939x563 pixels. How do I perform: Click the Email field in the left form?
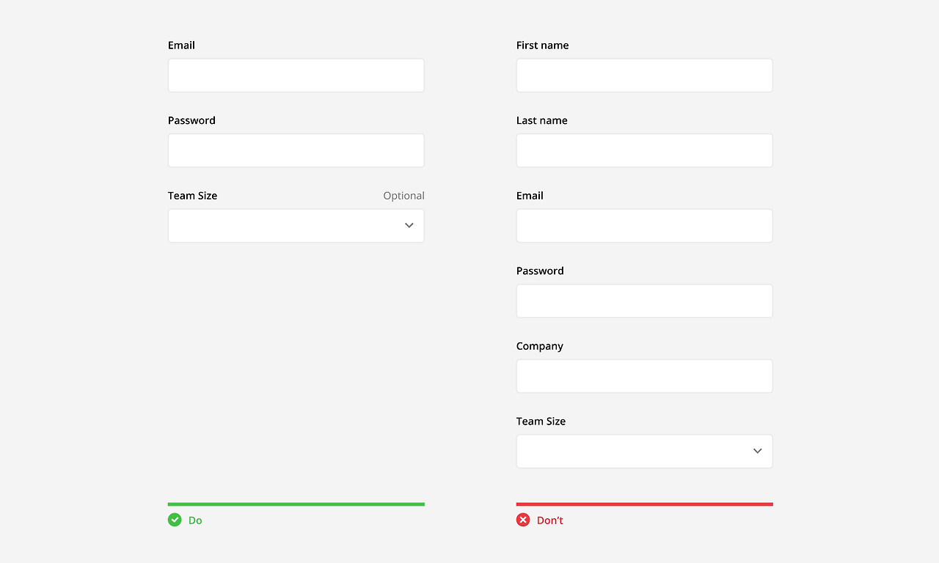click(296, 75)
